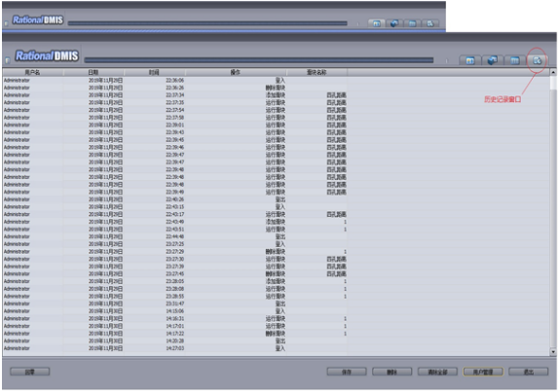
Task: Click the history log tab icon in upper window
Action: click(x=430, y=23)
